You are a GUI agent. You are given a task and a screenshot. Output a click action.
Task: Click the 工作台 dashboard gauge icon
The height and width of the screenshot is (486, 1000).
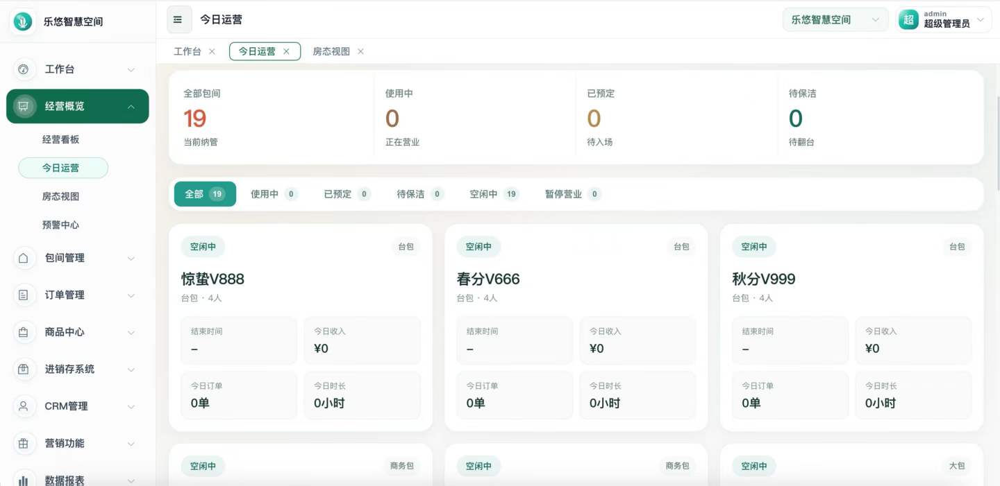tap(24, 69)
